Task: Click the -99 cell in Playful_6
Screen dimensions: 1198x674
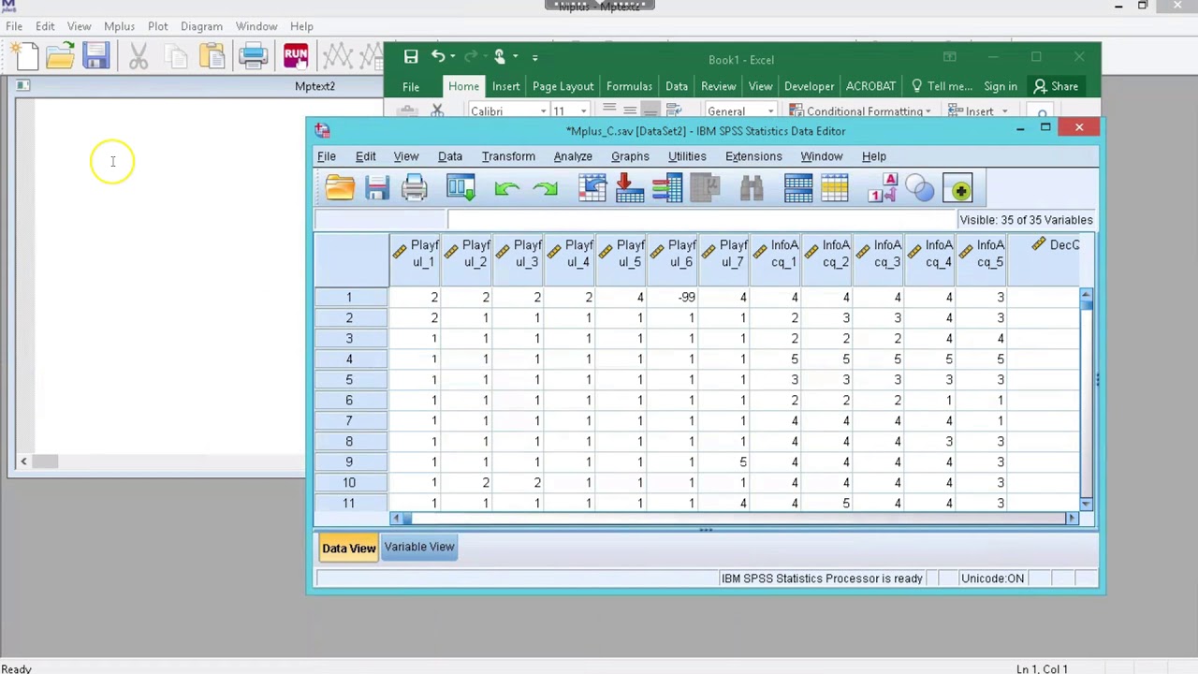Action: point(673,298)
